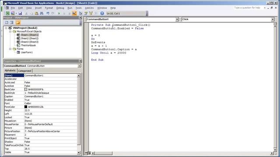Viewport: 280px width, 157px height.
Task: Switch to the Categorized tab
Action: (24, 71)
